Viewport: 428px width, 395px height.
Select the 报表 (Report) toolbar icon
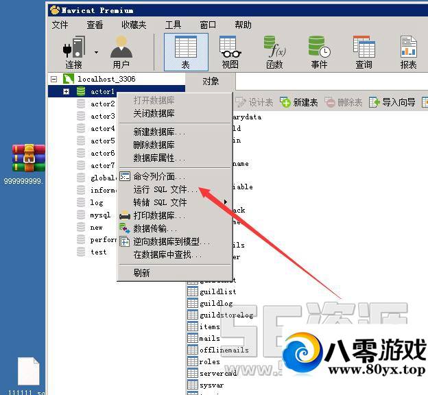(408, 52)
